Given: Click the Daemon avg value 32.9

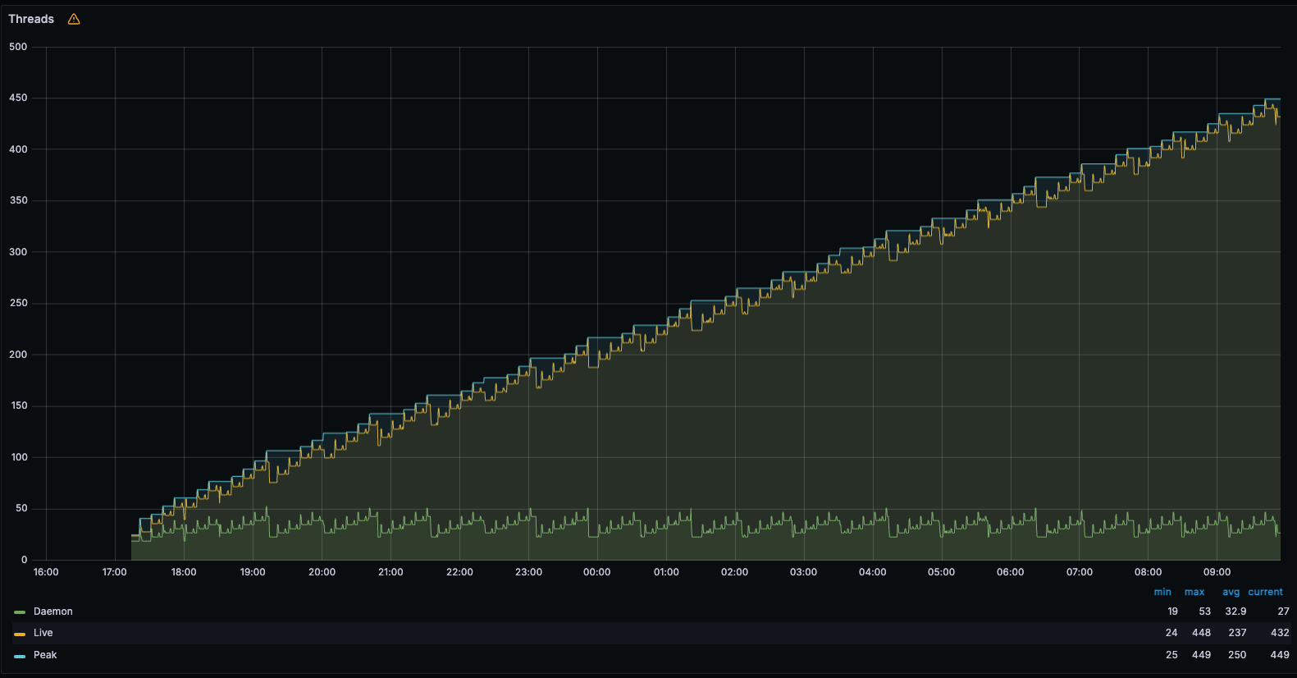Looking at the screenshot, I should click(x=1235, y=612).
